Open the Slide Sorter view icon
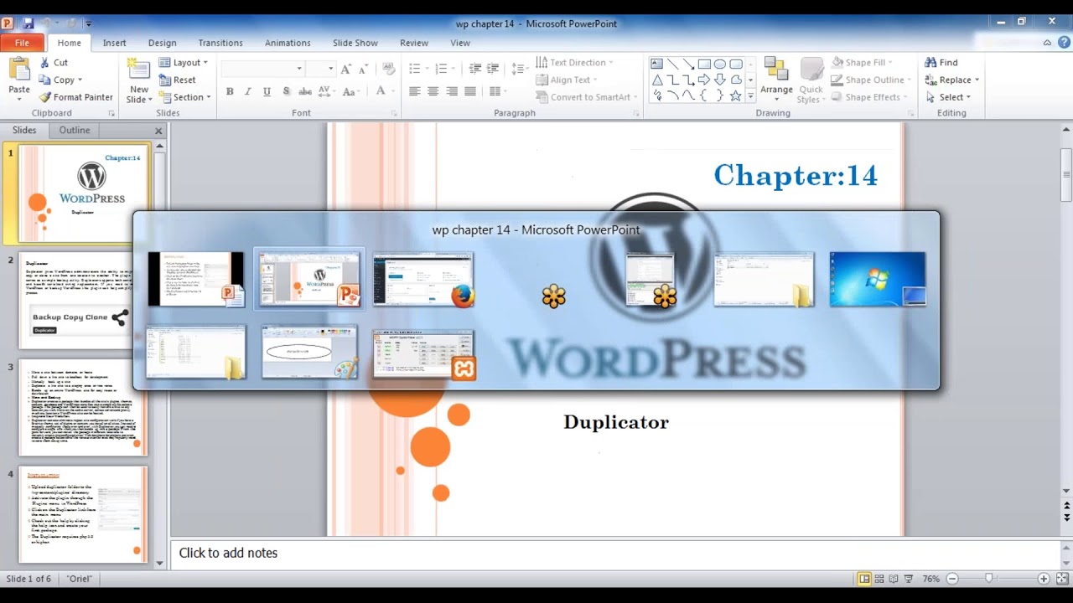The width and height of the screenshot is (1073, 603). tap(879, 579)
